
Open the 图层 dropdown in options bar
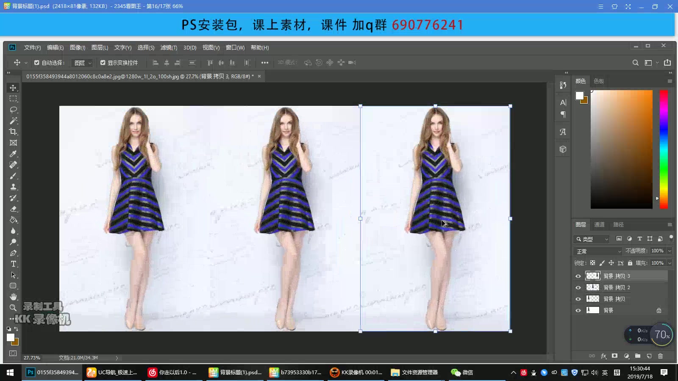click(x=82, y=62)
